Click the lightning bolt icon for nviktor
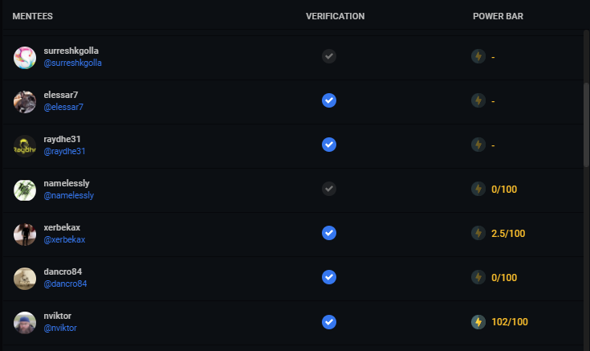The width and height of the screenshot is (590, 351). click(x=478, y=322)
